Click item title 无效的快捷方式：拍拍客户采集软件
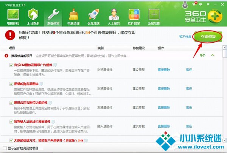This screenshot has height=153, width=227. click(x=49, y=141)
